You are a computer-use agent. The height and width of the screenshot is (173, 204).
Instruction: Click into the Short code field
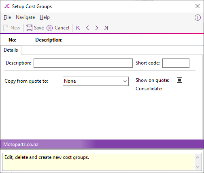(x=176, y=63)
